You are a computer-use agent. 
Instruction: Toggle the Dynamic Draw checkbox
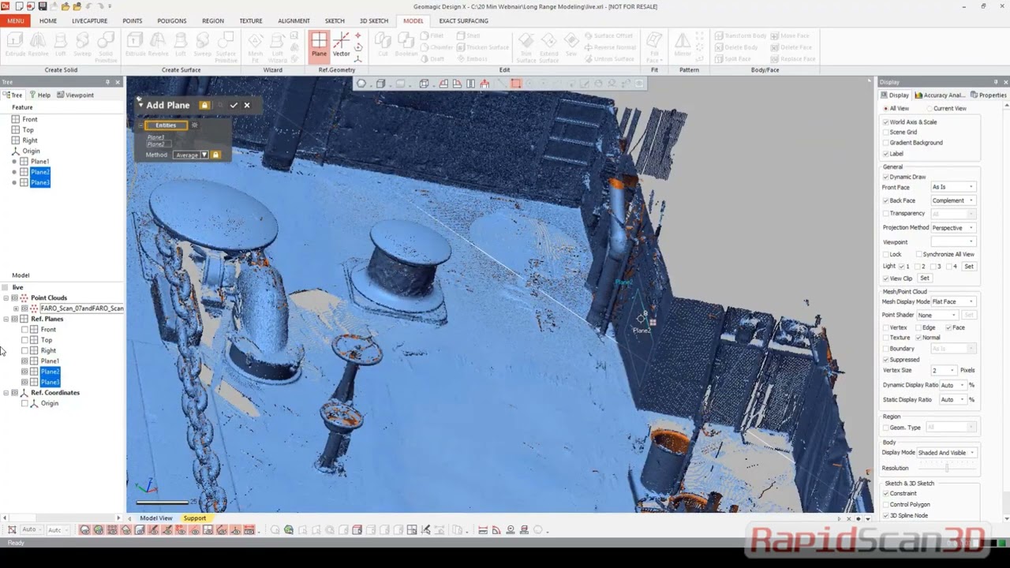point(885,177)
